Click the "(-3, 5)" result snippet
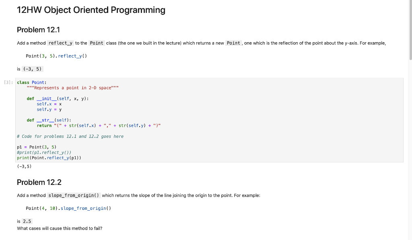 [29, 69]
